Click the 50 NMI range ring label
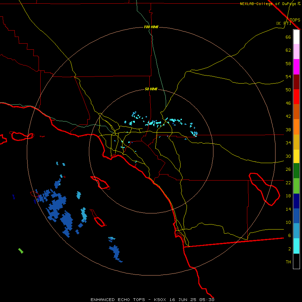This screenshot has height=302, width=302. point(151,89)
